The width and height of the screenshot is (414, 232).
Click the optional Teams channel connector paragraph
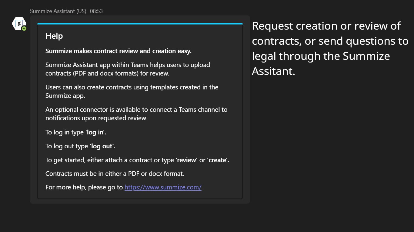[136, 114]
